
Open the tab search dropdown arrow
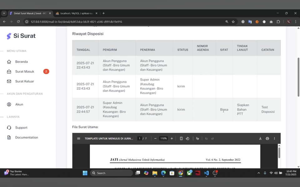4,13
